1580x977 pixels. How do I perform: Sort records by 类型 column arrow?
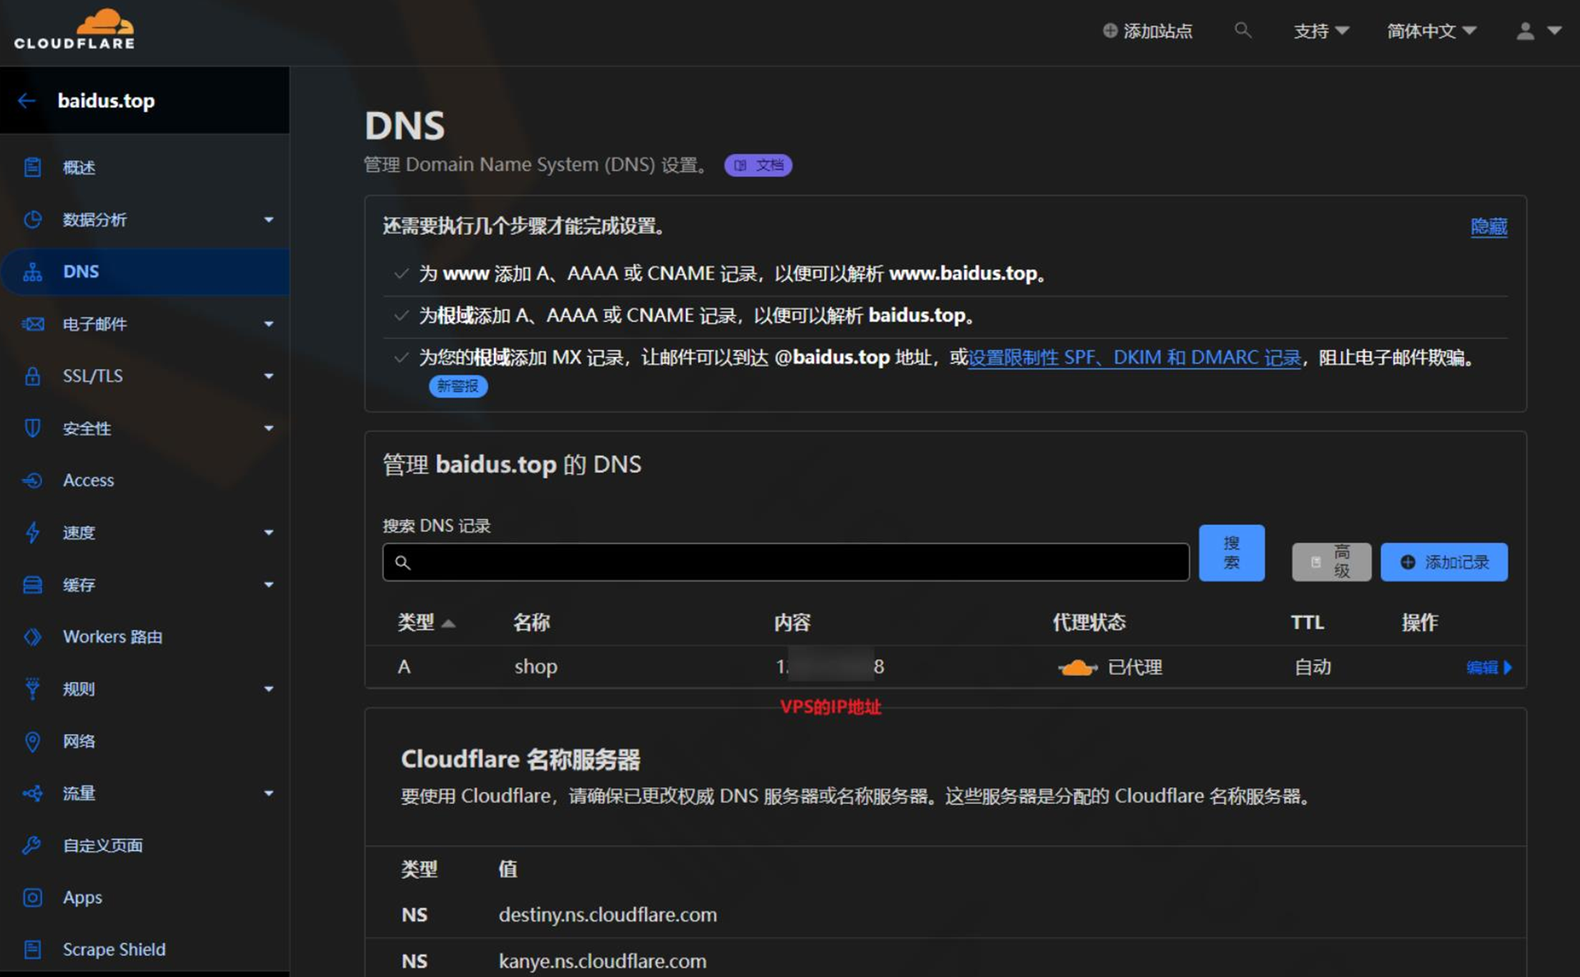(448, 623)
